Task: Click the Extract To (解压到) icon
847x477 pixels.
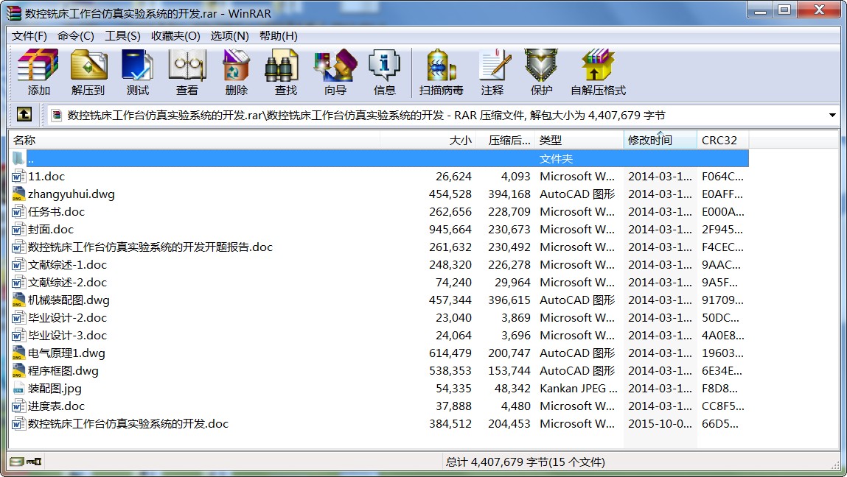Action: tap(88, 72)
